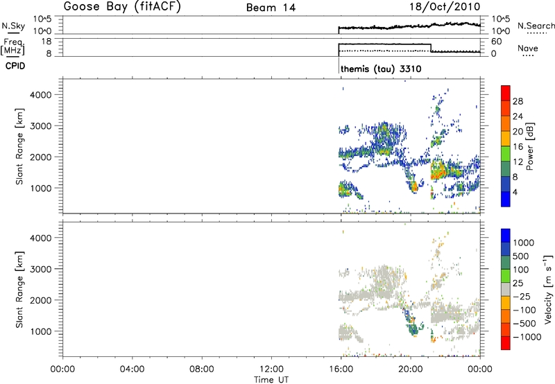Click the 'Slant Range [km]' label of the Power panel
Screen dimensions: 555x384
click(x=19, y=146)
